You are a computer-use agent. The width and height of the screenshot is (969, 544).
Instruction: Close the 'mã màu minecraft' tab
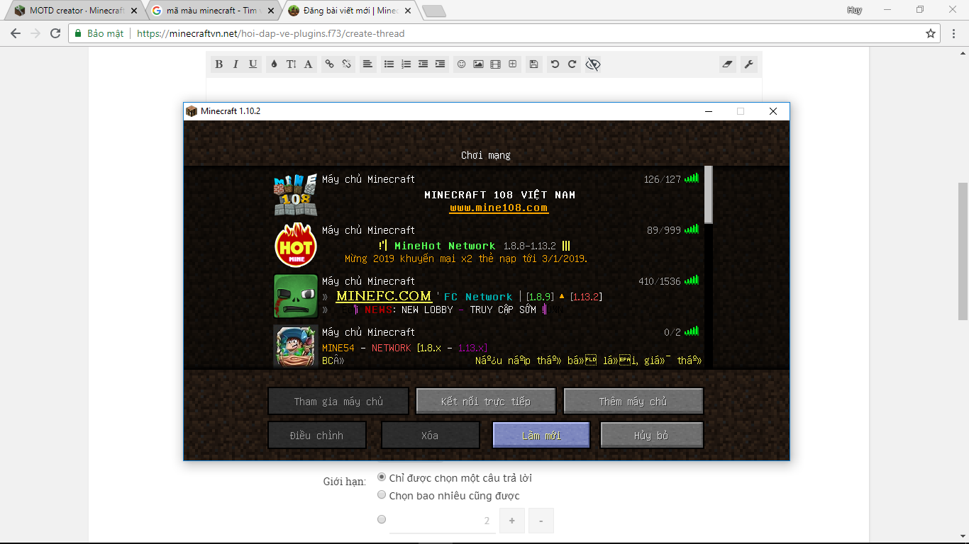click(270, 11)
